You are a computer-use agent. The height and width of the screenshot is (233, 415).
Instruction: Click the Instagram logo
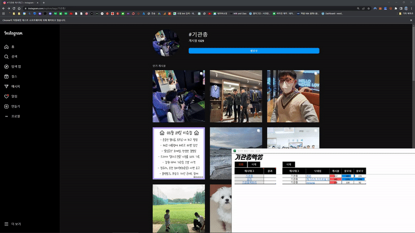pos(13,33)
